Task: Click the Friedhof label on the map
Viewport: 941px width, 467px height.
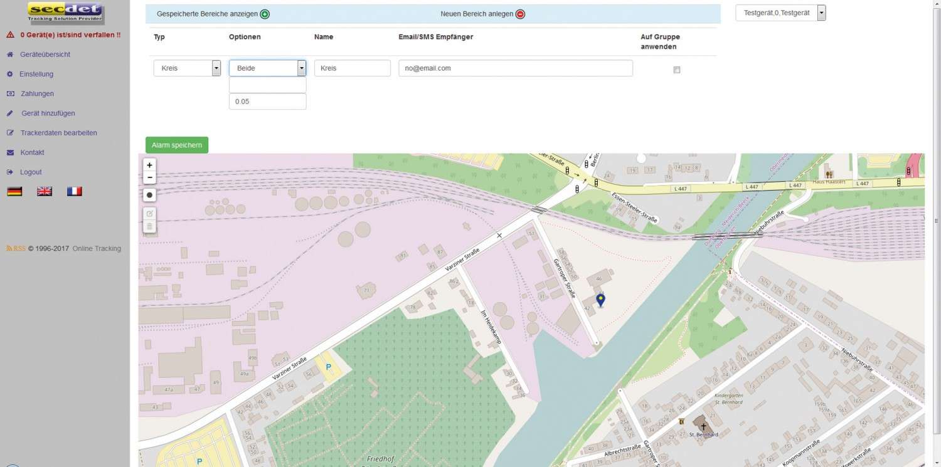Action: tap(380, 459)
